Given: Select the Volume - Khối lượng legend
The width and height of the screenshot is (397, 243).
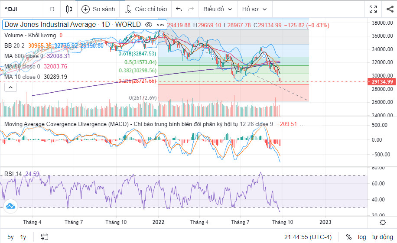Looking at the screenshot, I should pos(30,35).
